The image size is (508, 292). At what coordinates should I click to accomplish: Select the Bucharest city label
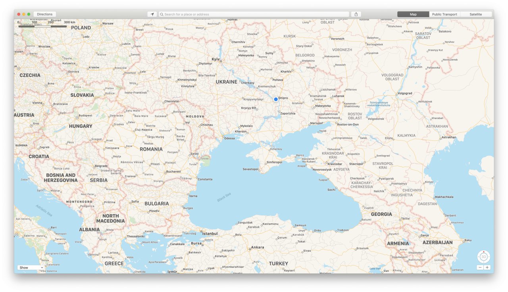tap(173, 172)
